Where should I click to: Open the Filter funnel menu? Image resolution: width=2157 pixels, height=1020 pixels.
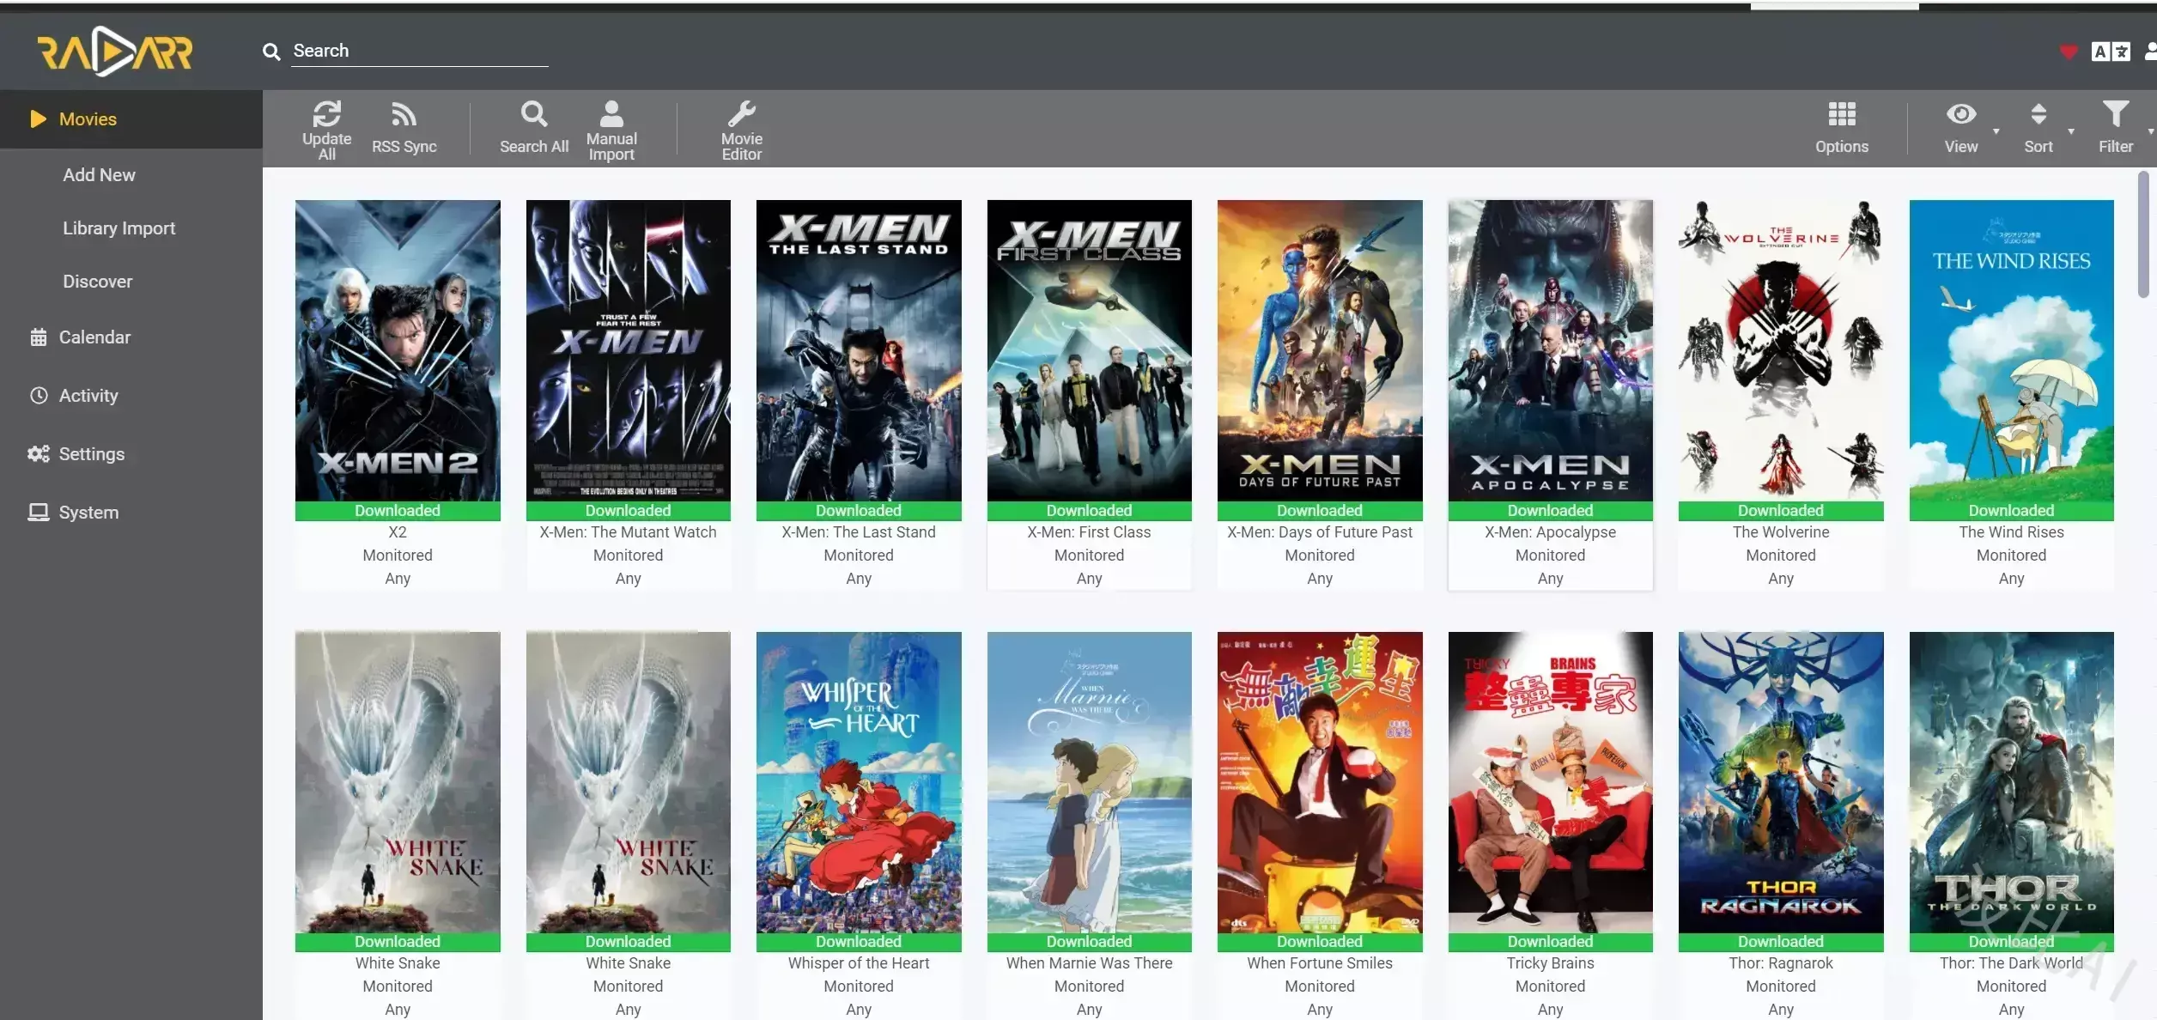point(2116,129)
